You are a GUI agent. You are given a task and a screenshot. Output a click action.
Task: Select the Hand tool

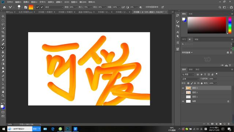[3, 92]
